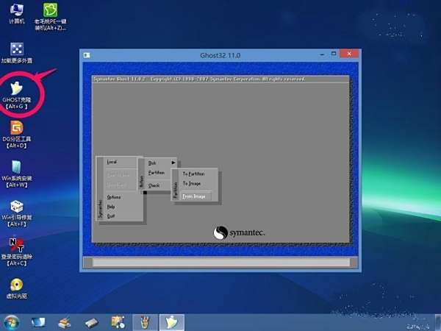Open Win boot repair (Alt+F) icon
This screenshot has width=441, height=331.
coord(17,213)
